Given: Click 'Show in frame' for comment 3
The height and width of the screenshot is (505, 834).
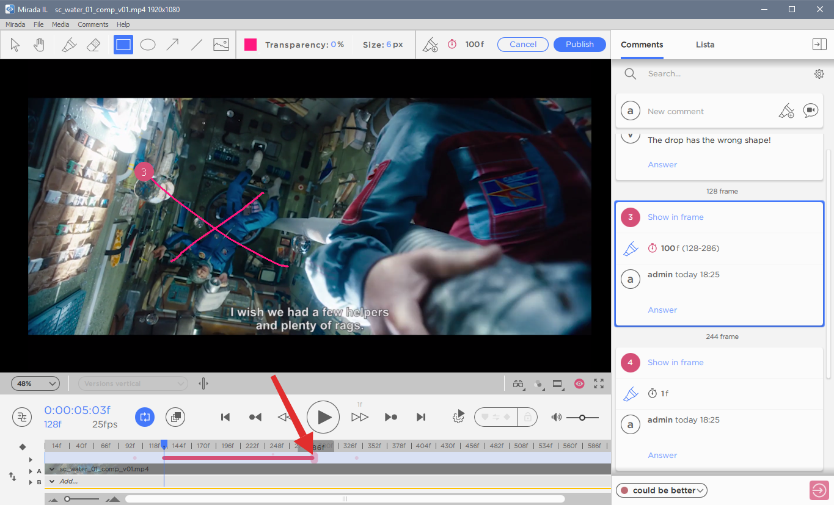Looking at the screenshot, I should click(675, 217).
